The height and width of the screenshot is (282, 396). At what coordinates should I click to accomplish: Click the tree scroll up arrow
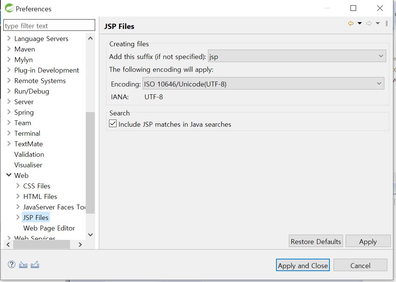click(x=90, y=38)
